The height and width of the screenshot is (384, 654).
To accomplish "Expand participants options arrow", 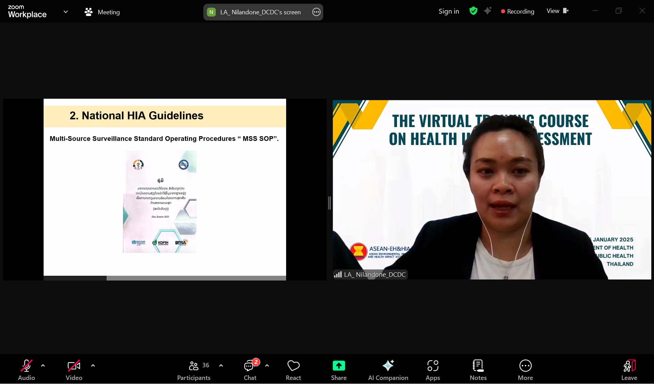I will point(221,366).
